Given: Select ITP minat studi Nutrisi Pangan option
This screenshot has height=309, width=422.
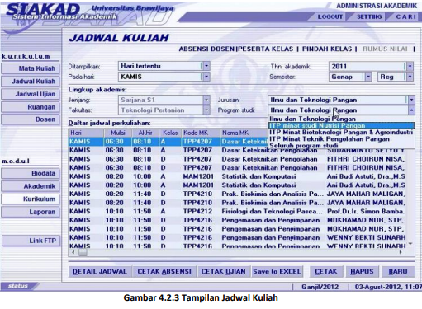Looking at the screenshot, I should 341,126.
